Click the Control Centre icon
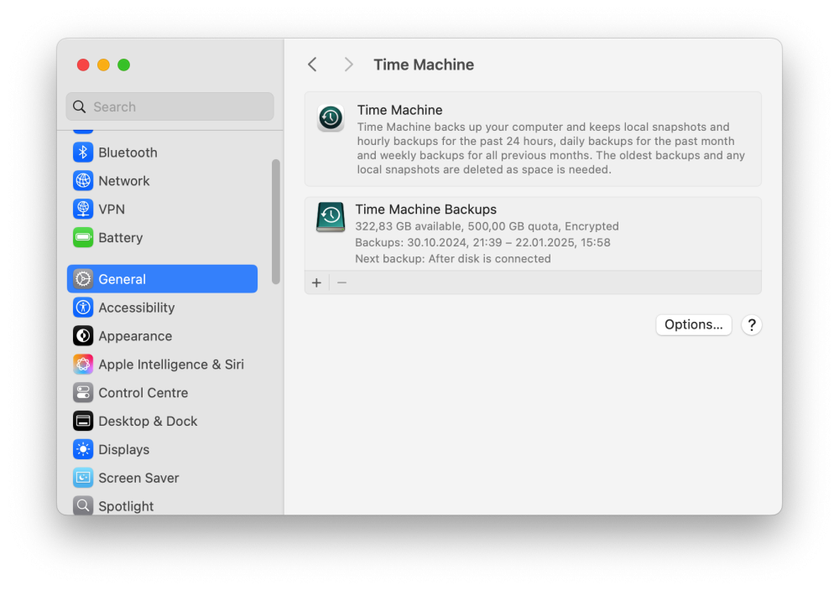Viewport: 839px width, 590px height. (x=83, y=392)
